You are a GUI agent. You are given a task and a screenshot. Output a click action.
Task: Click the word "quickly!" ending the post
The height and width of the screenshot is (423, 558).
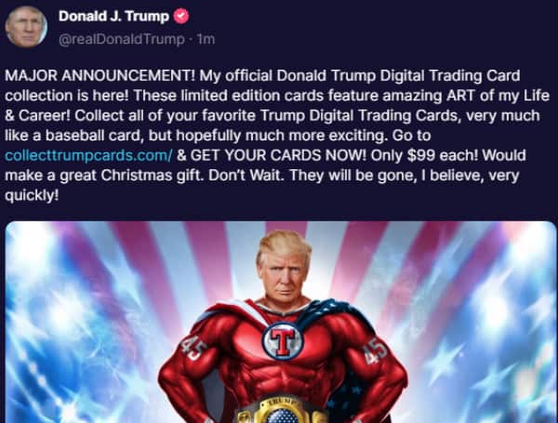click(x=32, y=196)
